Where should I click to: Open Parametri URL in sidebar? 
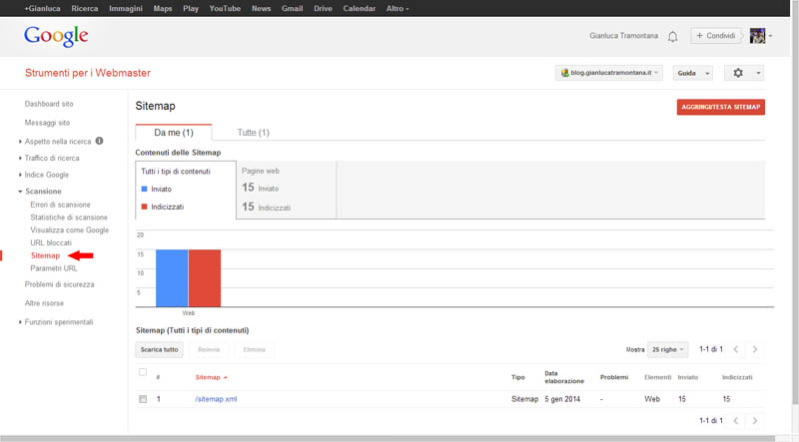tap(54, 268)
